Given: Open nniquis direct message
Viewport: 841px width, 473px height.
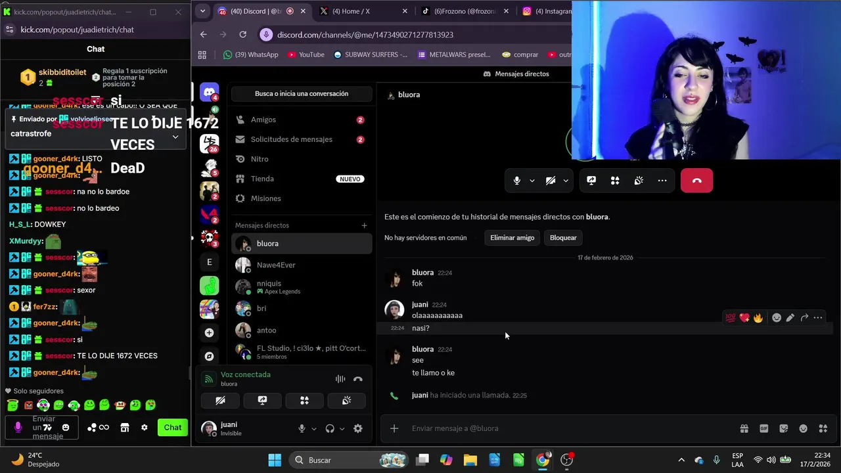Looking at the screenshot, I should click(x=302, y=286).
